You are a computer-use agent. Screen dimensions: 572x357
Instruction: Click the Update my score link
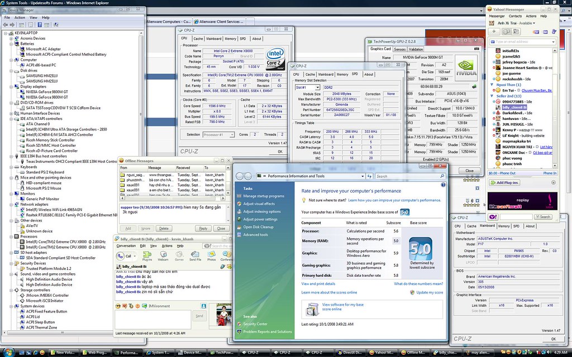click(x=430, y=292)
